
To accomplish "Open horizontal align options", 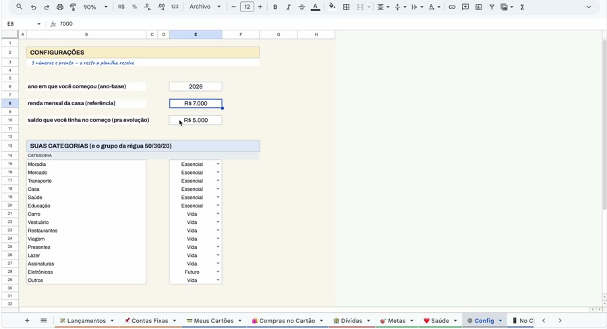I will (383, 7).
